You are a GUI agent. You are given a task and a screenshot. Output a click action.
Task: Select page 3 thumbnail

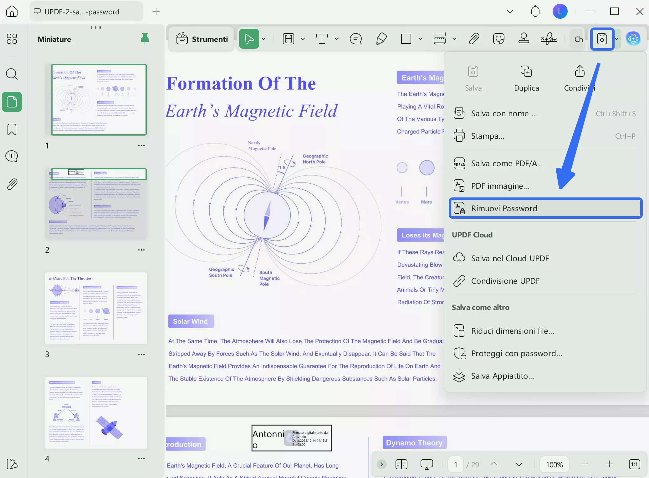(96, 308)
